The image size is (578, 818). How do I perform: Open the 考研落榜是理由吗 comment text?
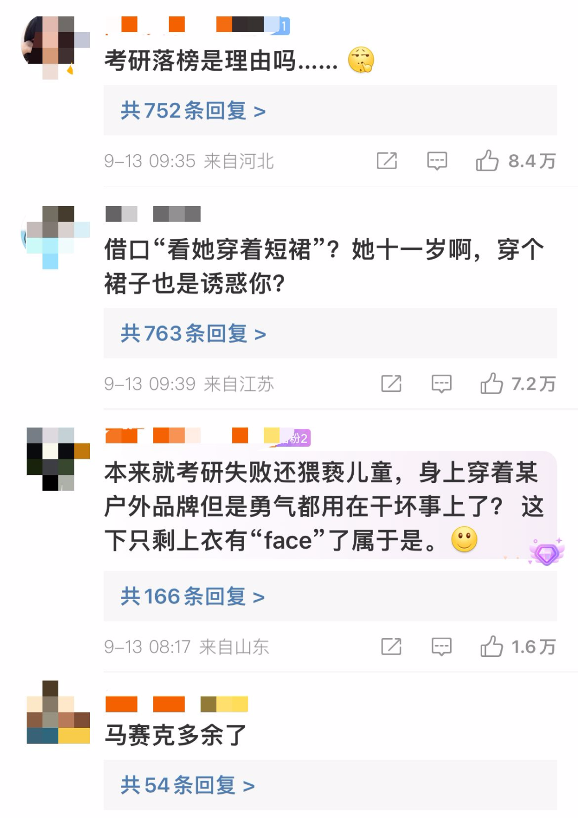click(221, 60)
